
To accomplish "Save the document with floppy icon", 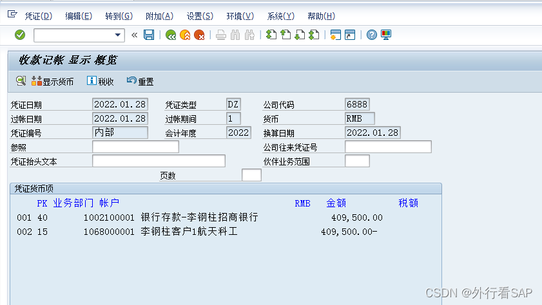I will [149, 35].
